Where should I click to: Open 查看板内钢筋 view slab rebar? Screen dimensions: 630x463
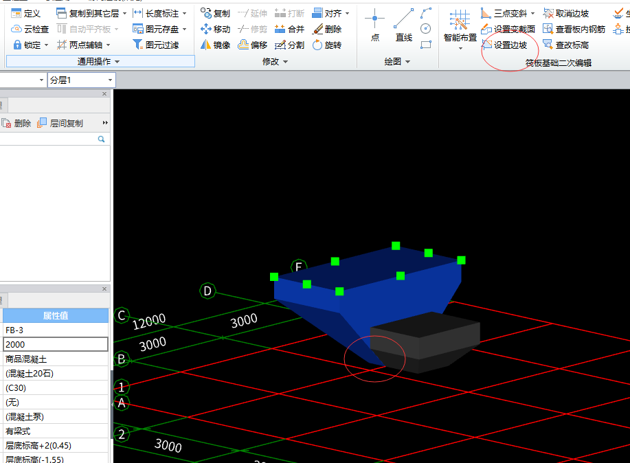coord(574,30)
